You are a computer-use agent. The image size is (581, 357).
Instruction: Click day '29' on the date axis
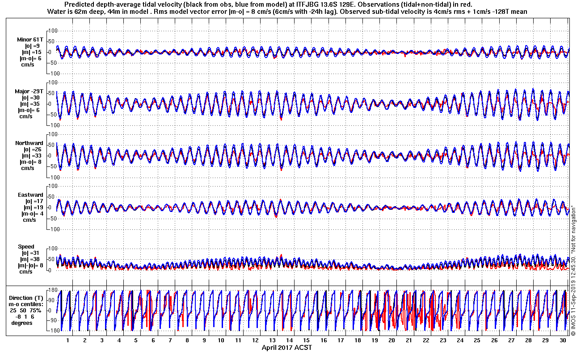546,340
